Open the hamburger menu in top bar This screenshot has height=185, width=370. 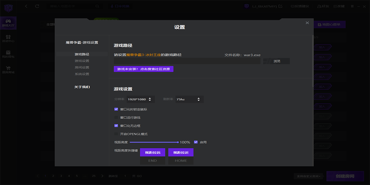[352, 6]
